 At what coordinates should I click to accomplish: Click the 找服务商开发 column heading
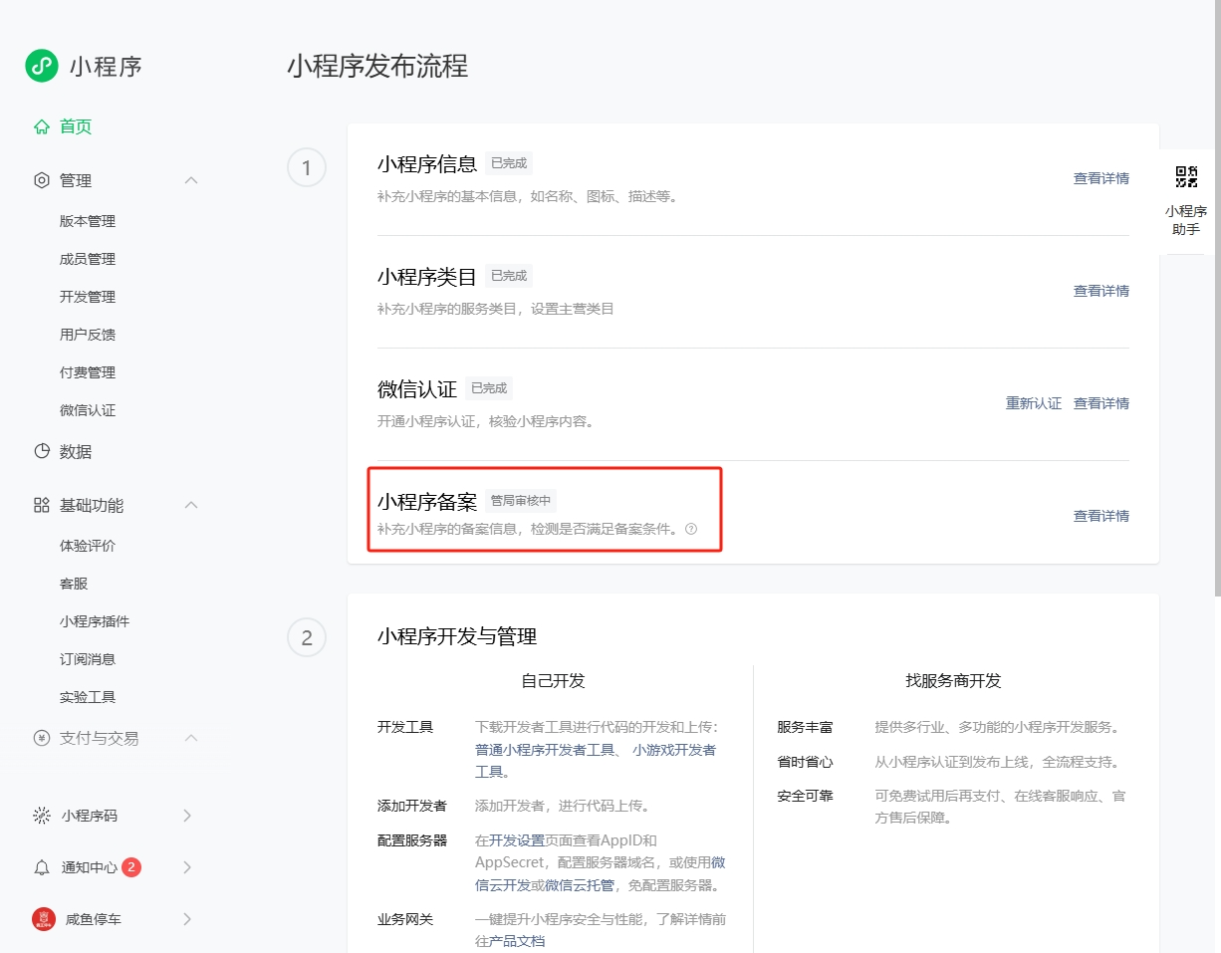tap(953, 681)
